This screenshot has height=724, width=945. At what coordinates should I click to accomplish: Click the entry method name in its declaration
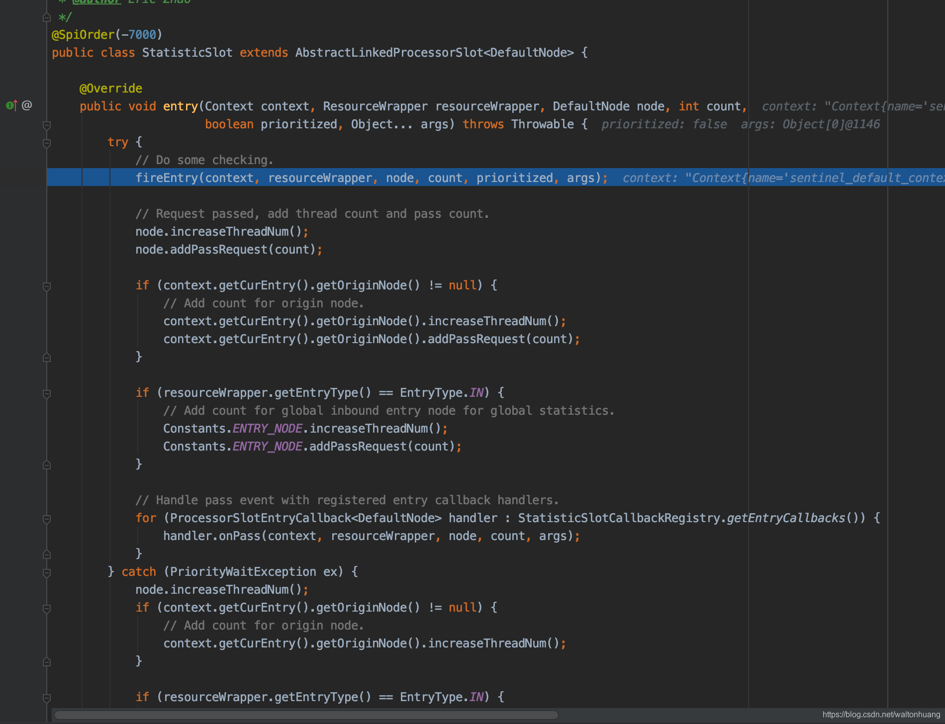tap(181, 106)
